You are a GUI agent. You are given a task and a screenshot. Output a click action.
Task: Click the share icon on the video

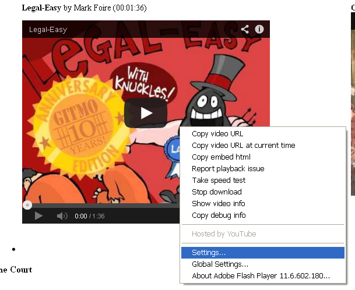tap(245, 29)
